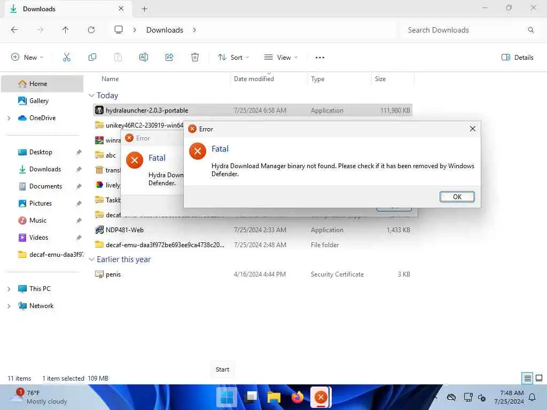Open Firefox from the taskbar
547x410 pixels.
(x=297, y=397)
